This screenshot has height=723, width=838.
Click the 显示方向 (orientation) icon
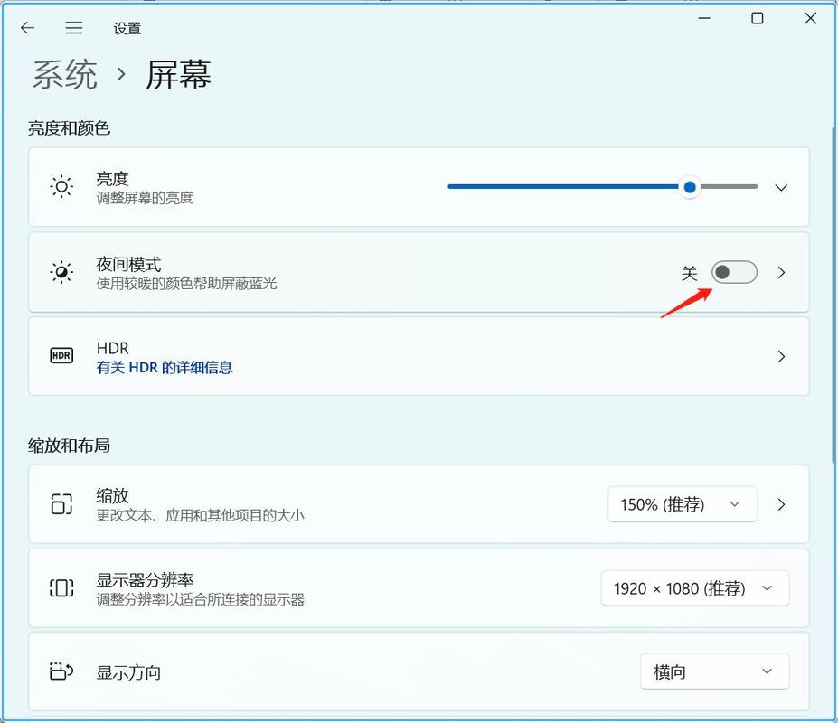tap(61, 671)
